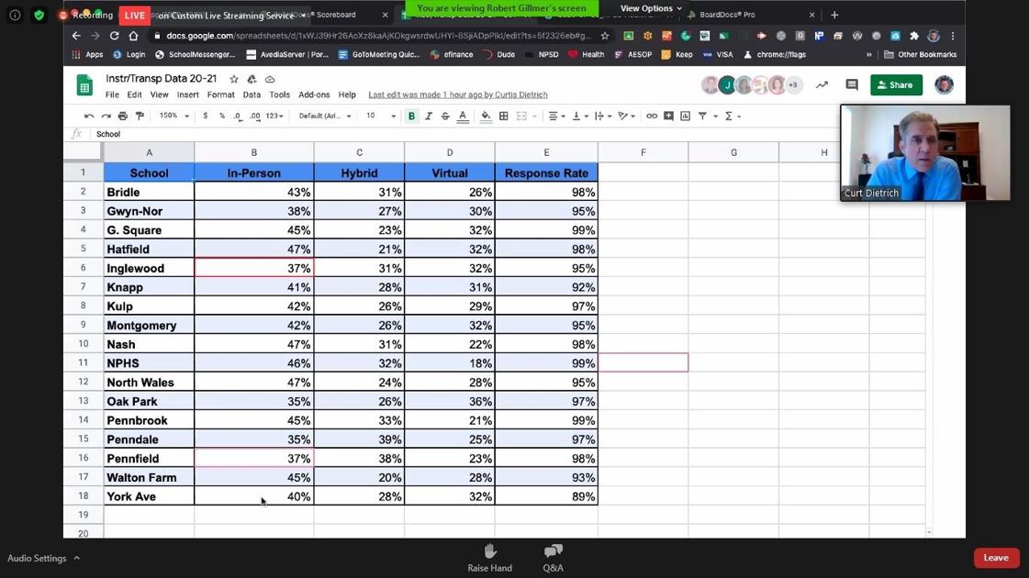Open the font size dropdown
Viewport: 1029px width, 578px height.
(x=380, y=117)
